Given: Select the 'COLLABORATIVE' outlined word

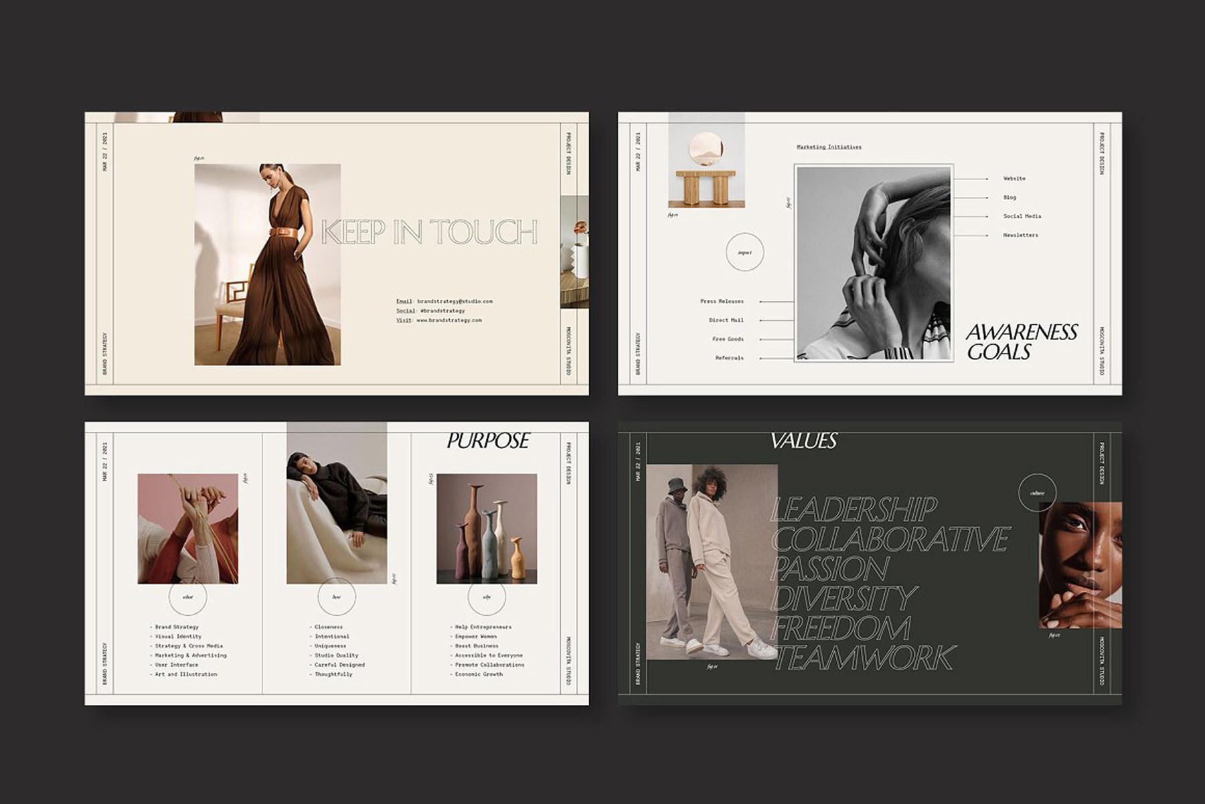Looking at the screenshot, I should [890, 540].
